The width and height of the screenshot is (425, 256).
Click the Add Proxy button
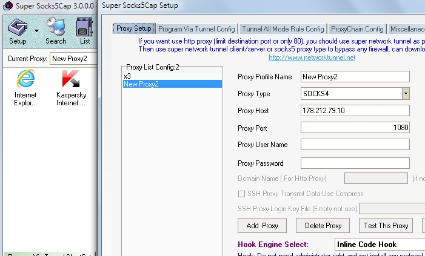pos(262,225)
